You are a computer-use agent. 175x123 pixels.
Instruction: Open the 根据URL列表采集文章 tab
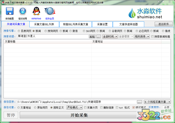coord(76,24)
